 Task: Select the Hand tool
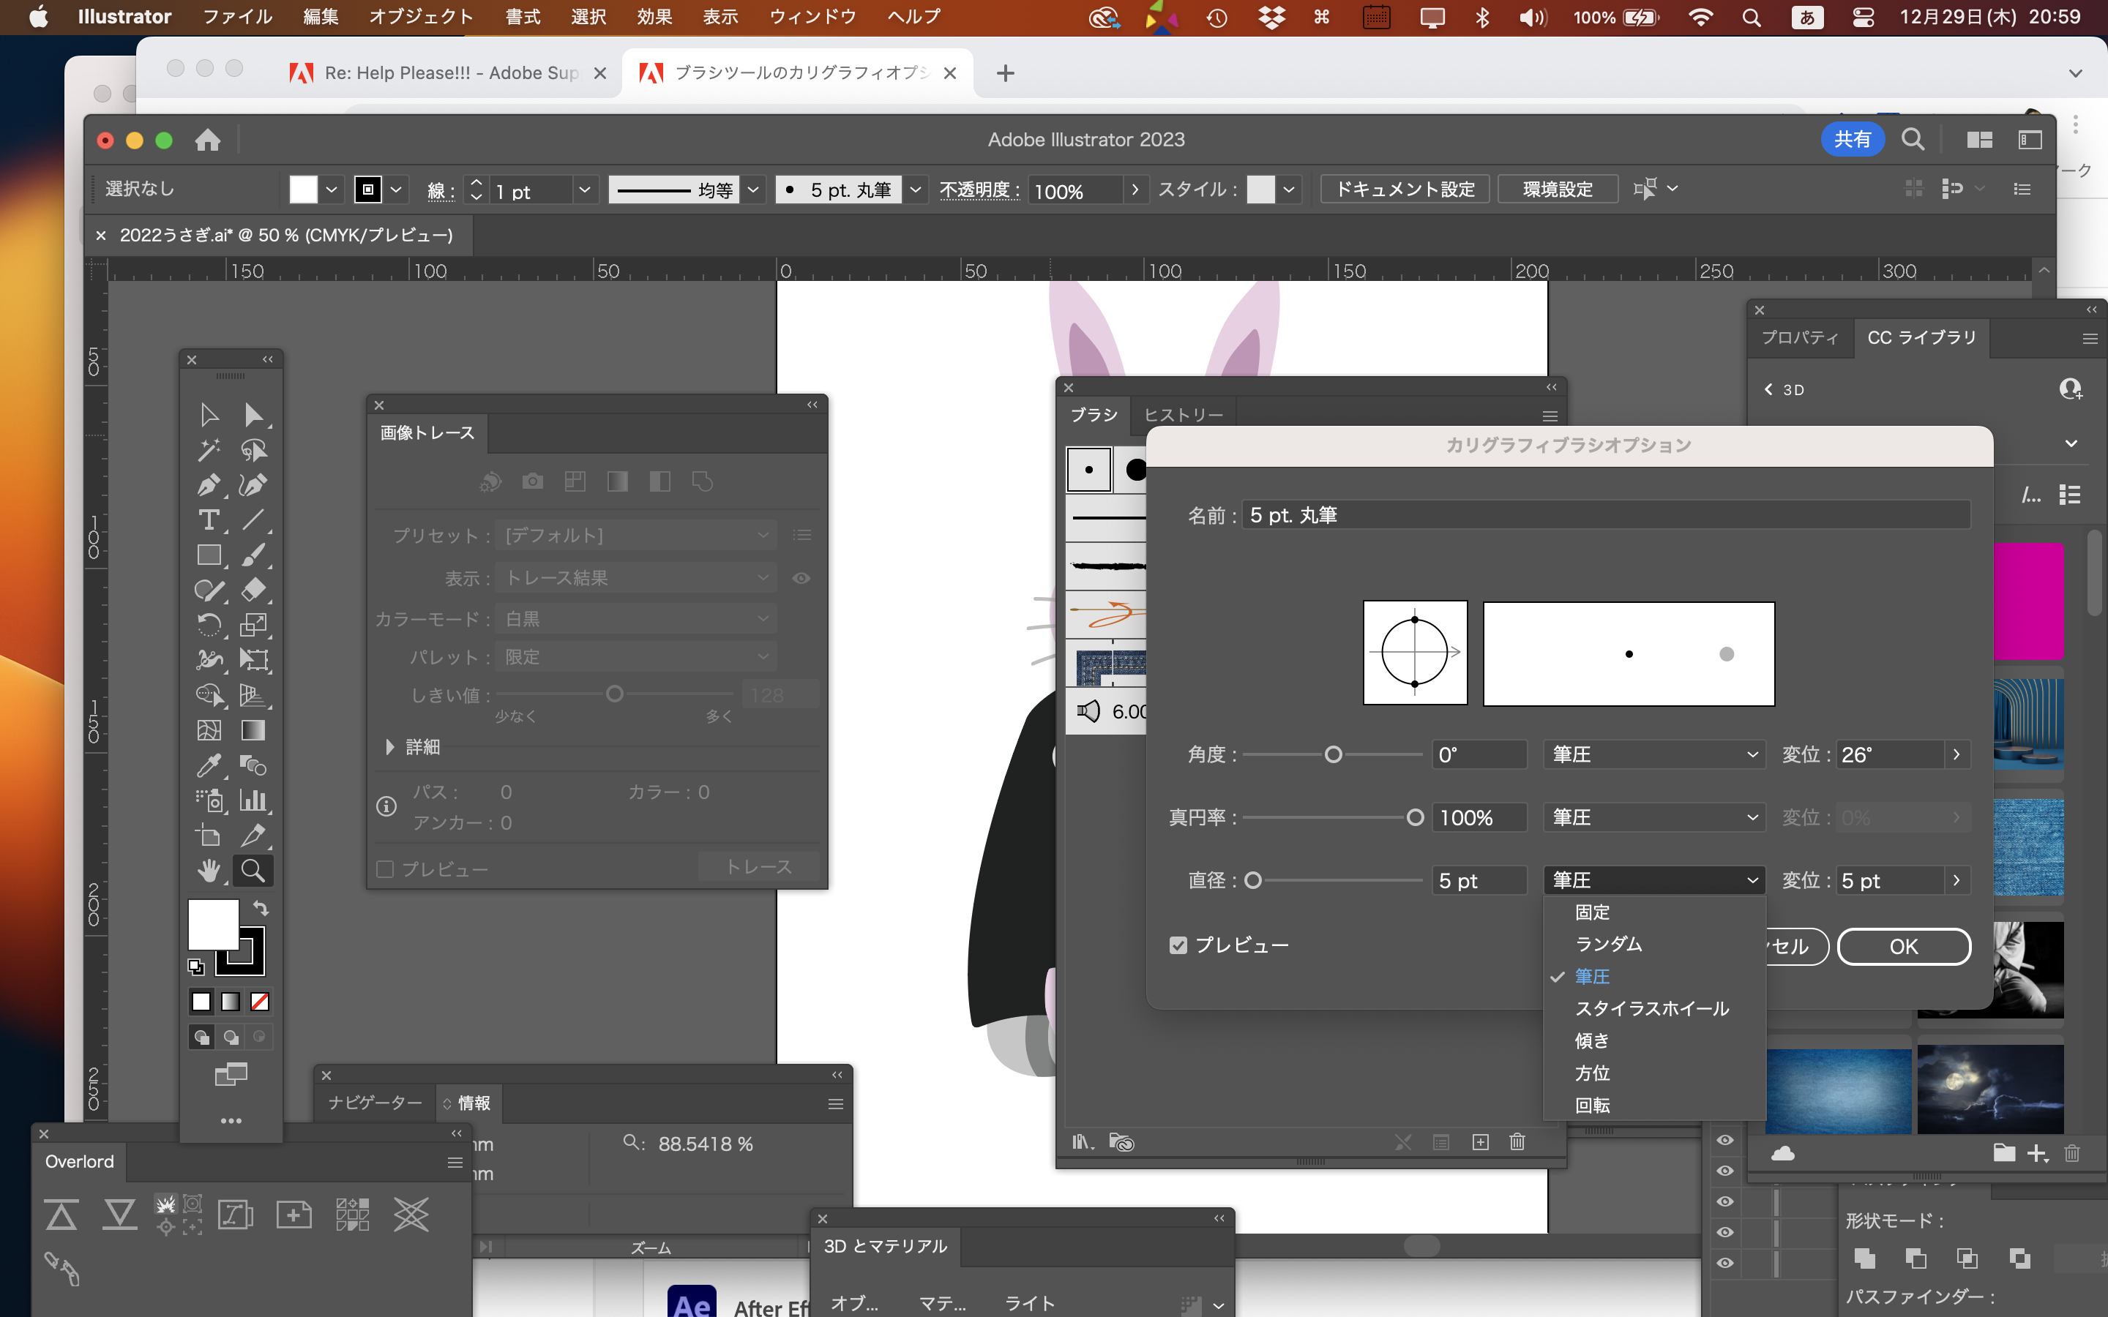click(209, 869)
